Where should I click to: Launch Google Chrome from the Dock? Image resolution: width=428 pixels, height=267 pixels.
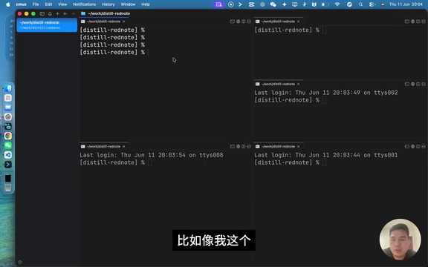point(8,136)
